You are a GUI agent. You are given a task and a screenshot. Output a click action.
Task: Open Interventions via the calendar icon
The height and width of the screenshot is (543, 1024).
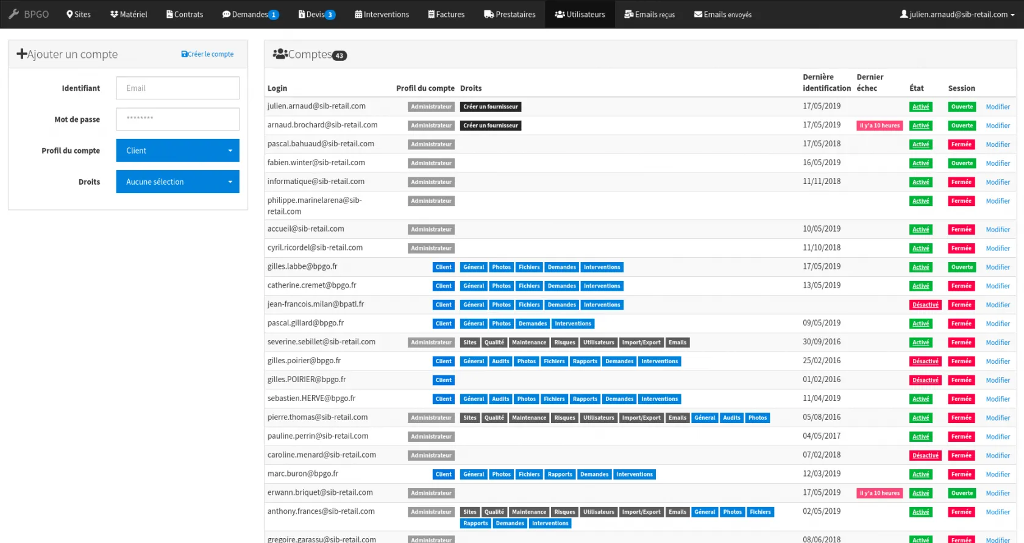358,14
